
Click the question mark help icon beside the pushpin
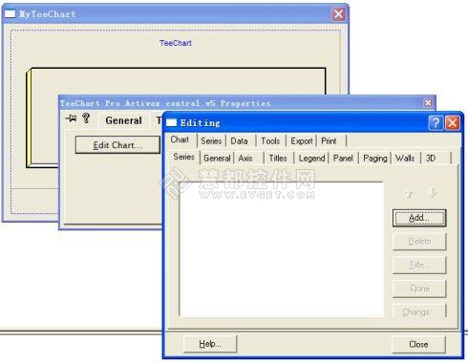86,118
